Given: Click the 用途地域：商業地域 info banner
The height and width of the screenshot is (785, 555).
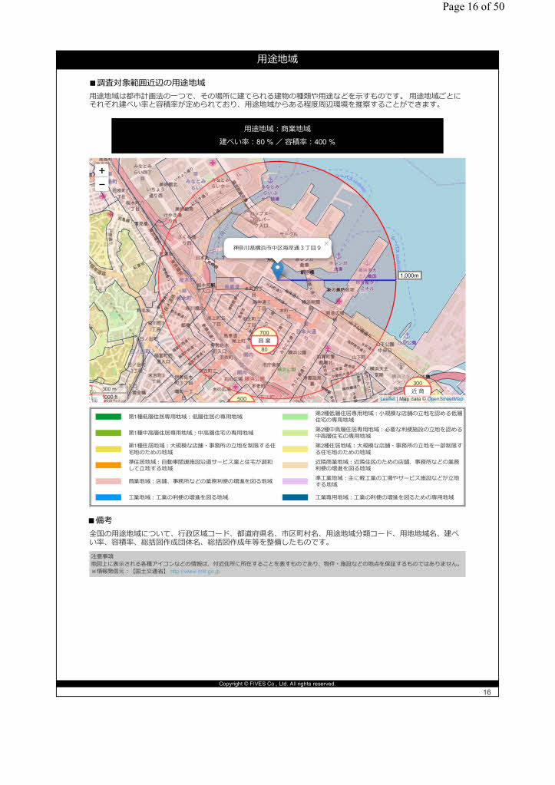Looking at the screenshot, I should click(277, 135).
